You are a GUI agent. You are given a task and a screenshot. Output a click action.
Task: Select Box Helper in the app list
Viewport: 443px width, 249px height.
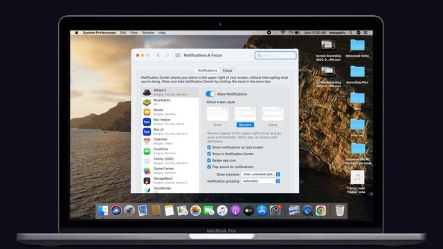170,122
